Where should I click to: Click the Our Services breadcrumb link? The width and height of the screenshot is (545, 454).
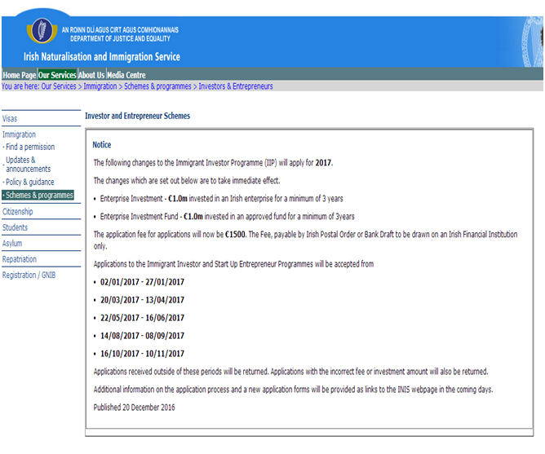[x=60, y=86]
